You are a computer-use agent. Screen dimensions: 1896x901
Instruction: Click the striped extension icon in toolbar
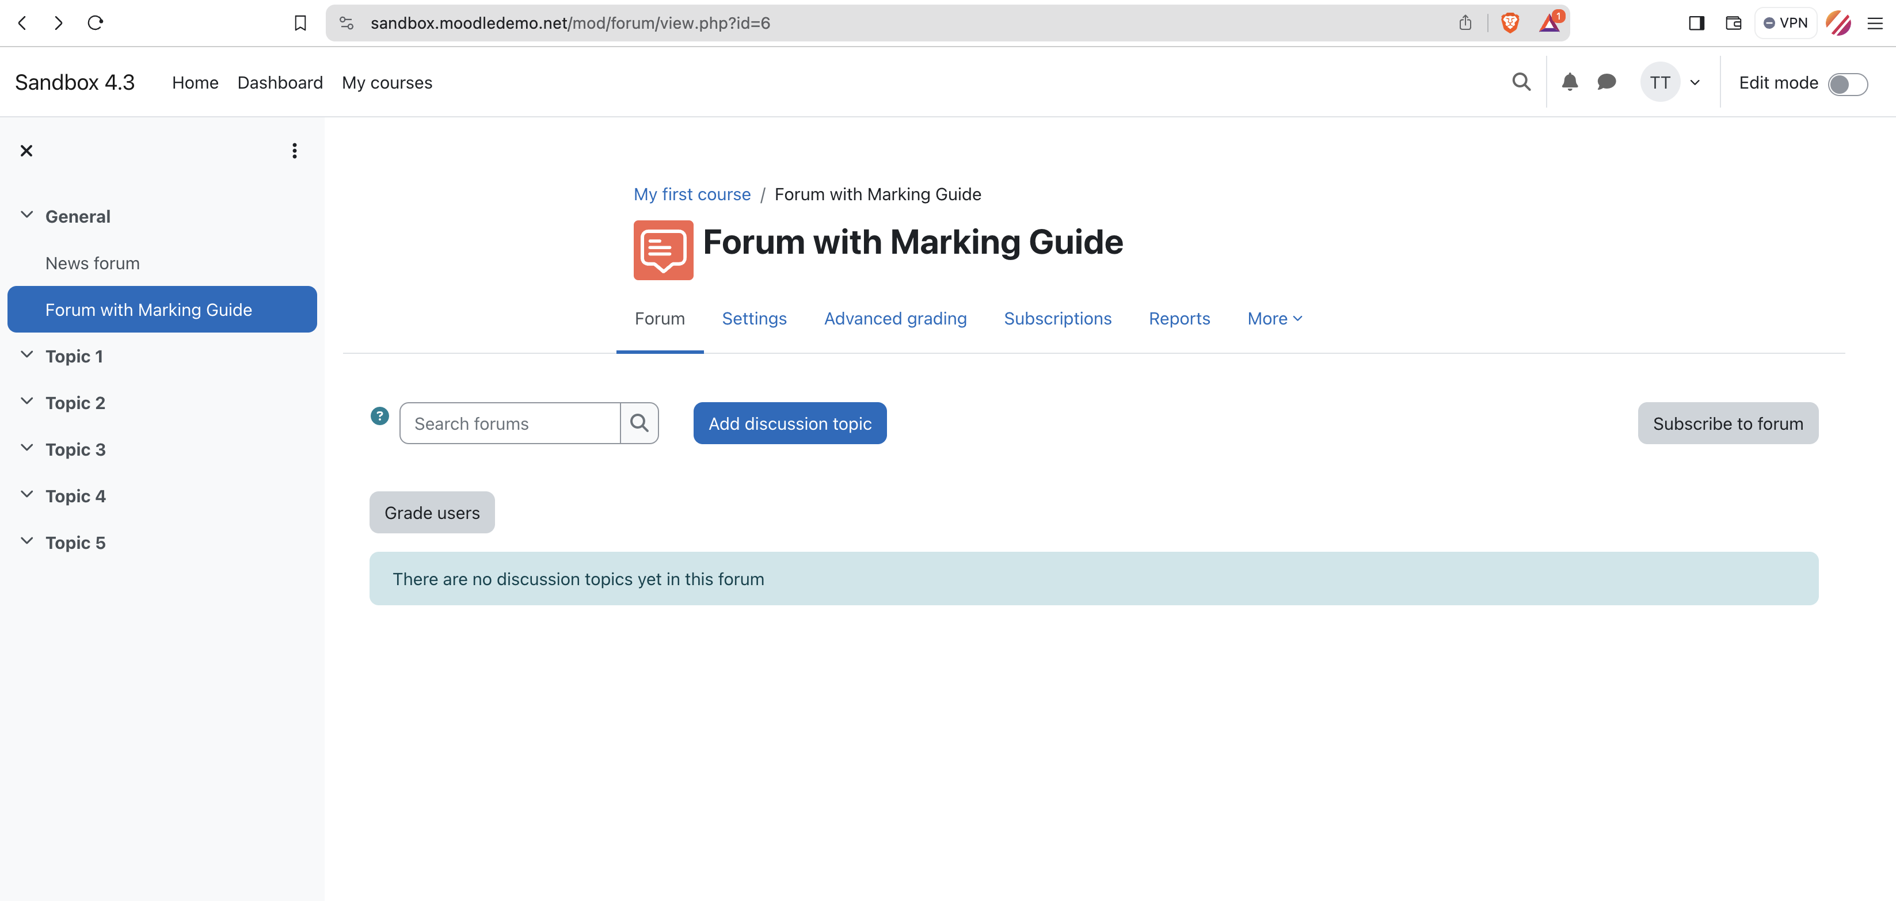point(1838,23)
